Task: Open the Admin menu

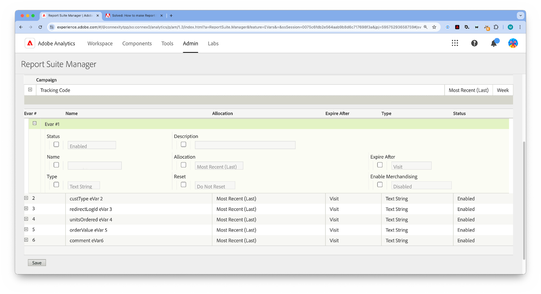Action: (x=191, y=43)
